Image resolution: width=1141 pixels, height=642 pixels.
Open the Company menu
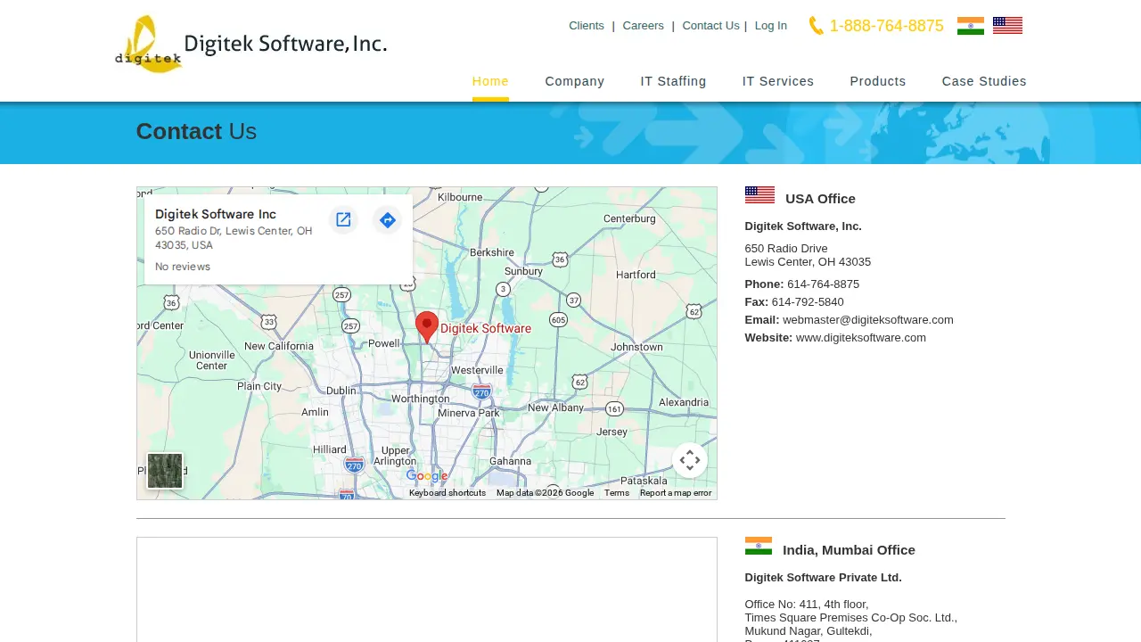[x=575, y=81]
